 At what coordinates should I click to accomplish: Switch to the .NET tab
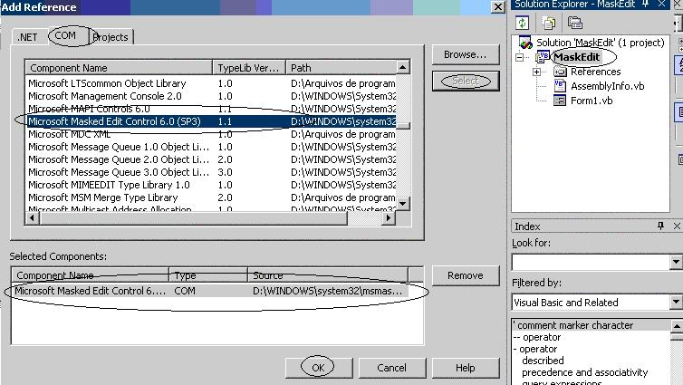[27, 37]
